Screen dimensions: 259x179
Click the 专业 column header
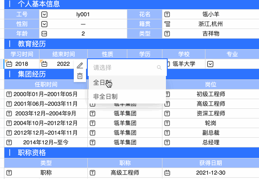232,54
